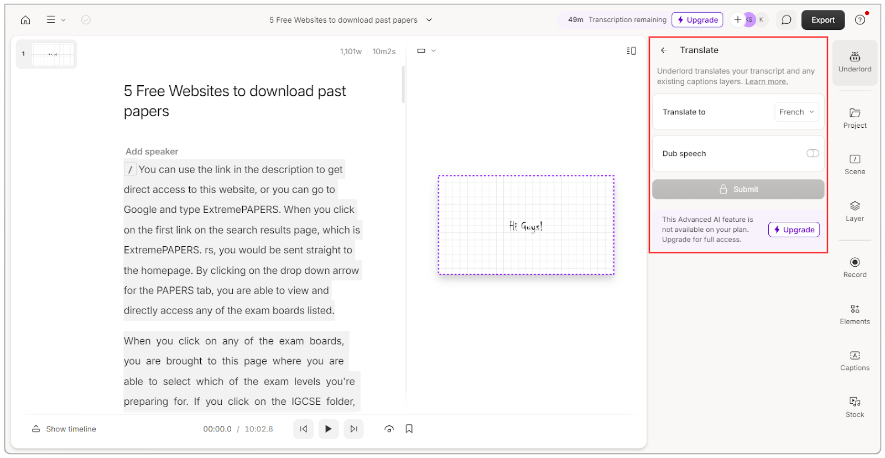Open the Underlord sidebar tab
Screen dimensions: 885x458
(x=855, y=62)
